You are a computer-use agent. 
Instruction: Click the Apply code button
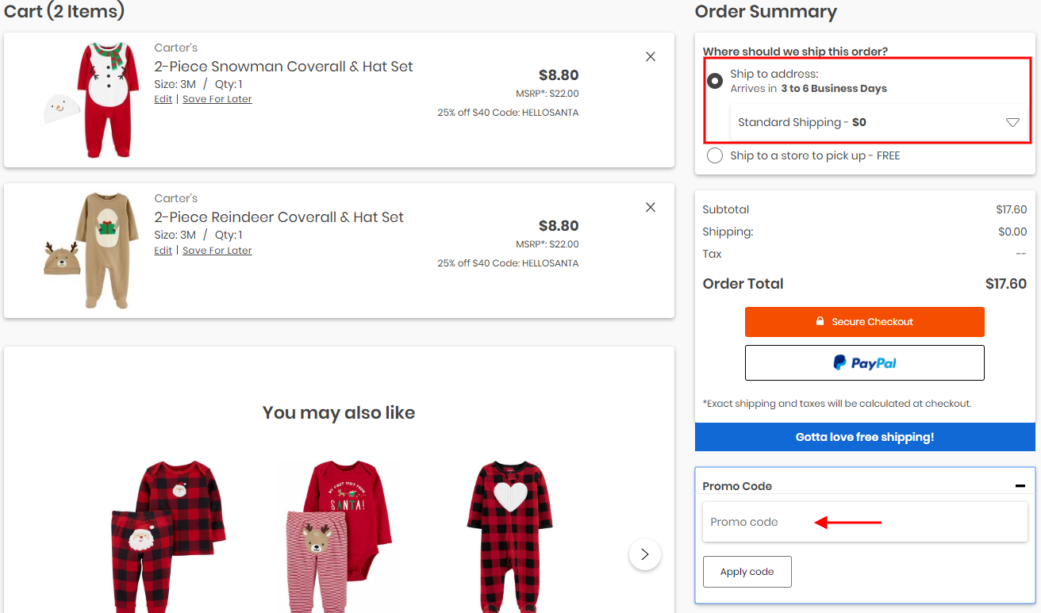(747, 572)
